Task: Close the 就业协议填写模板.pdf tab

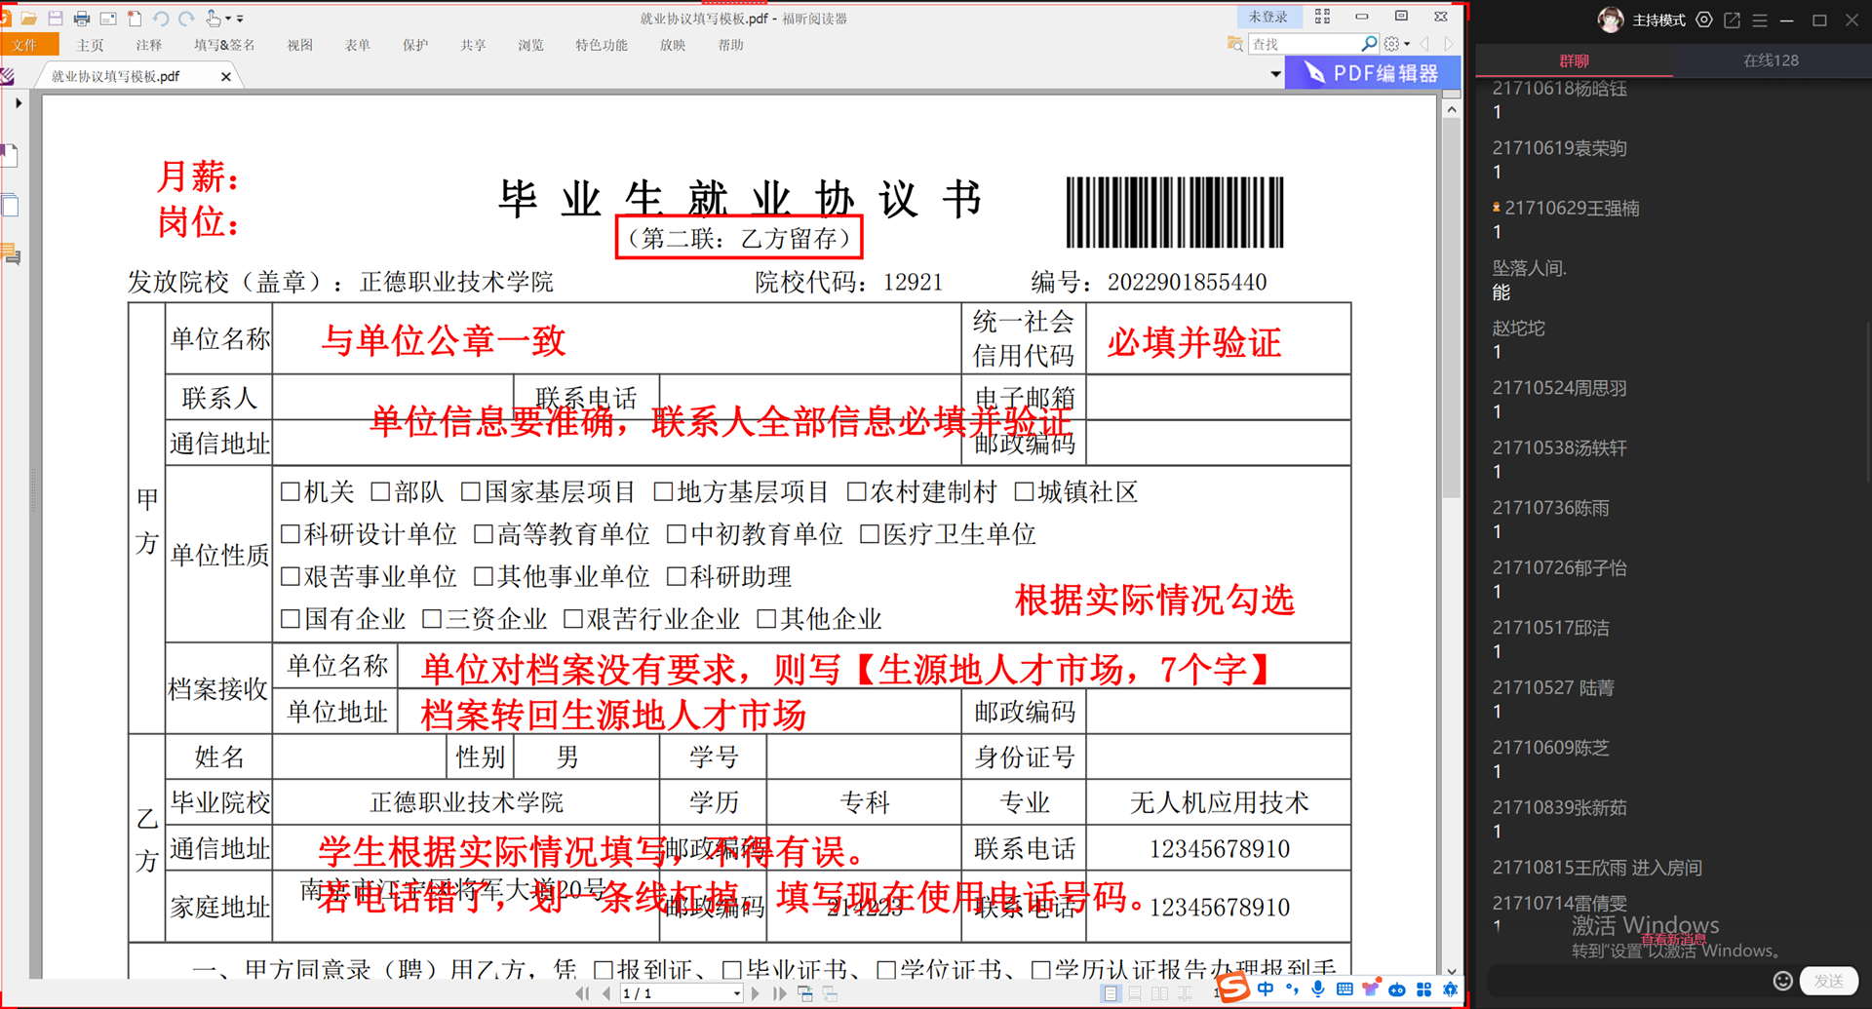Action: [x=226, y=76]
